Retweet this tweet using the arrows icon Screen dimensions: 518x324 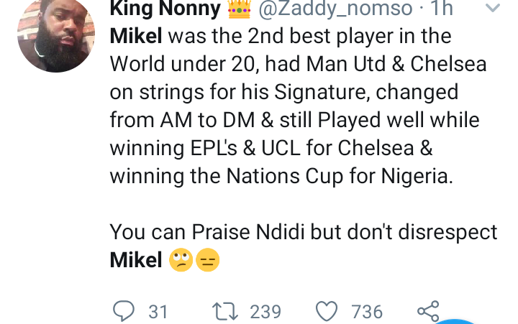click(x=225, y=312)
